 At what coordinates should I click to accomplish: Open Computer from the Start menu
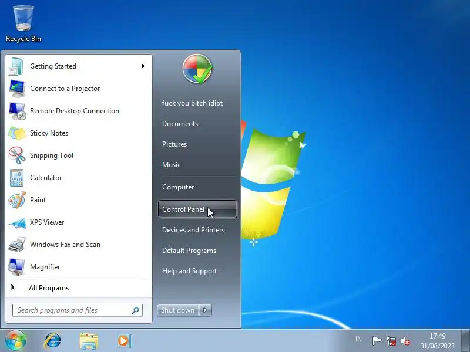click(x=178, y=187)
